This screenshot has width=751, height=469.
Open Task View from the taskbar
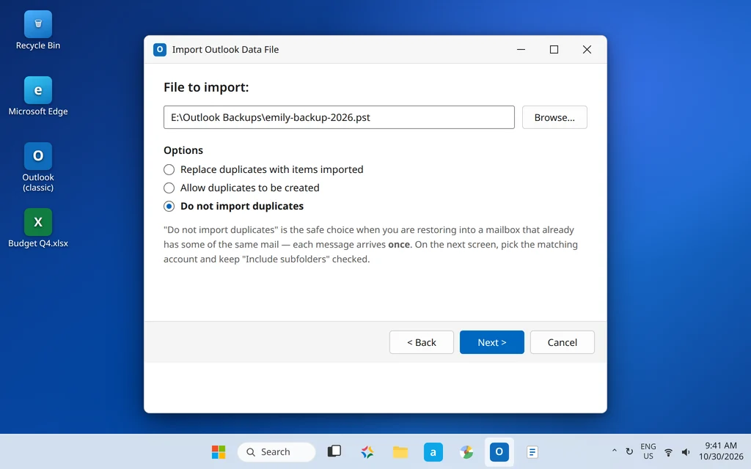pyautogui.click(x=334, y=451)
